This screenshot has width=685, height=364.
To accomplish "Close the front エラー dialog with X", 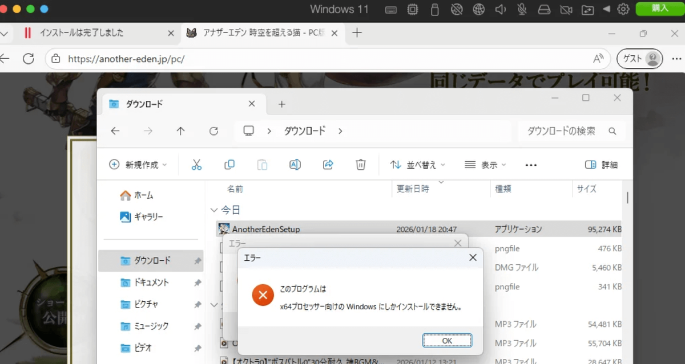I will point(473,257).
